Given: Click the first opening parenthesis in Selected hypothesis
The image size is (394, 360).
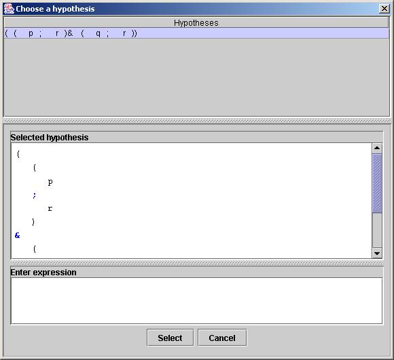Looking at the screenshot, I should [18, 154].
